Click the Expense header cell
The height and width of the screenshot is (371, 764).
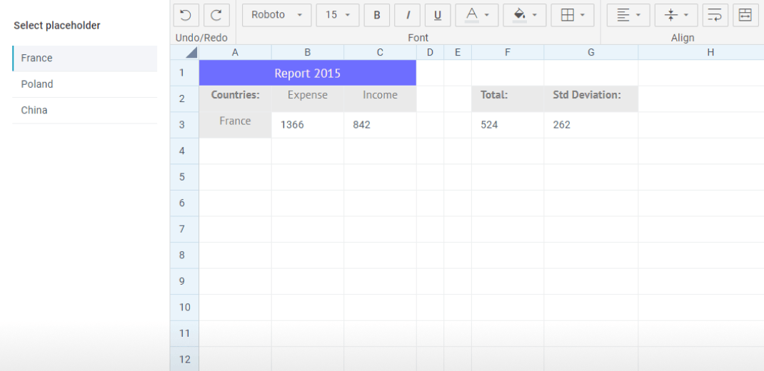pyautogui.click(x=308, y=99)
